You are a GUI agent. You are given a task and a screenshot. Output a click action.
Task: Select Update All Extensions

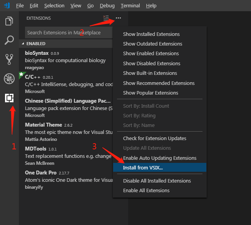160,148
